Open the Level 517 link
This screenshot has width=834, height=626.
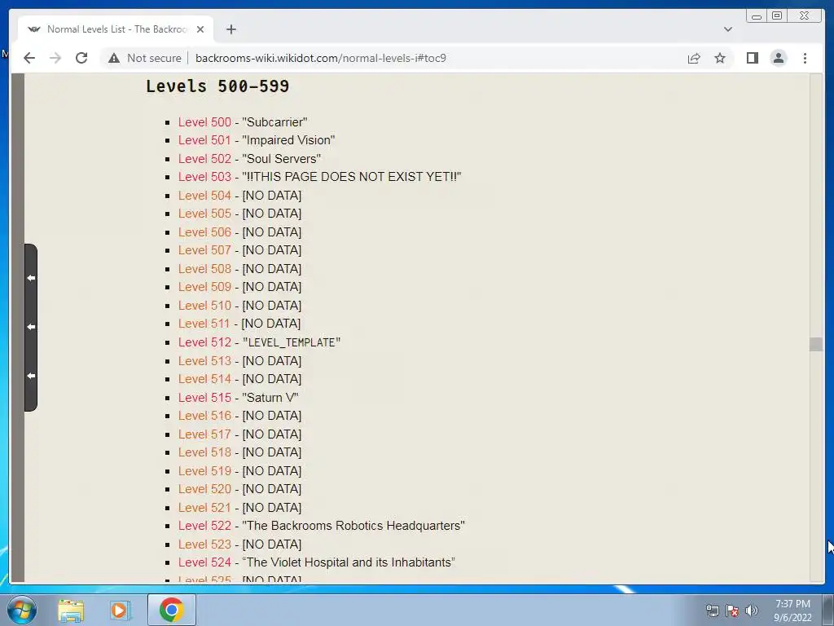(x=204, y=434)
